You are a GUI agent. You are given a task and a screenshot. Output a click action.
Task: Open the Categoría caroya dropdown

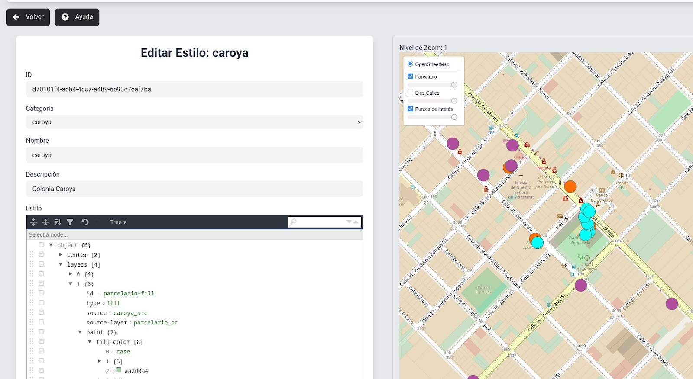point(194,122)
